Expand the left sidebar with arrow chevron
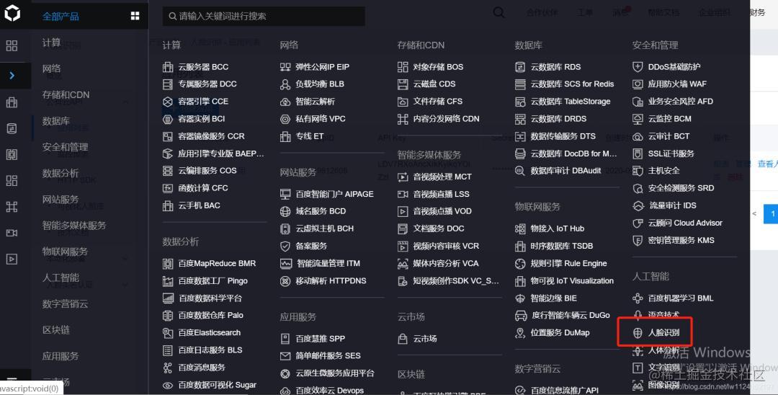 pos(12,76)
